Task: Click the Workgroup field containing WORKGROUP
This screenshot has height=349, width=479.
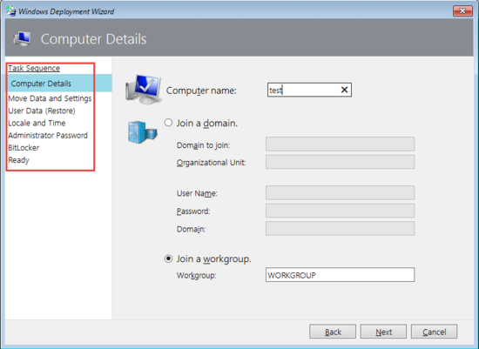Action: (340, 275)
